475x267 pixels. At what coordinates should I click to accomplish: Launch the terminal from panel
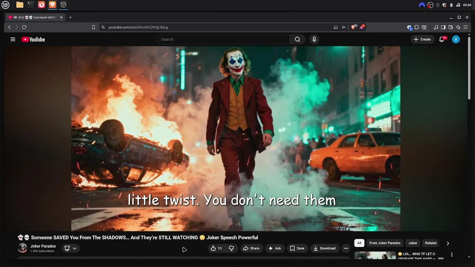pyautogui.click(x=31, y=5)
